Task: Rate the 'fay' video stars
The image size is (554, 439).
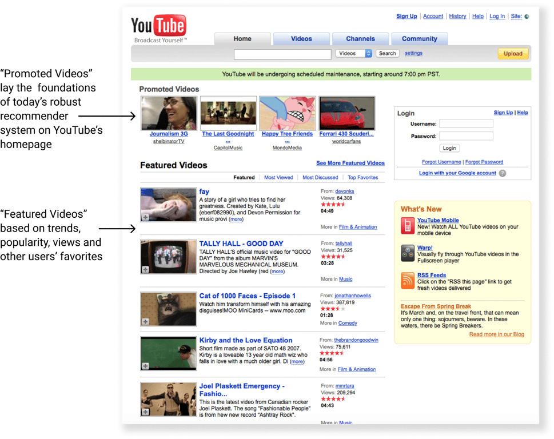Action: (333, 204)
